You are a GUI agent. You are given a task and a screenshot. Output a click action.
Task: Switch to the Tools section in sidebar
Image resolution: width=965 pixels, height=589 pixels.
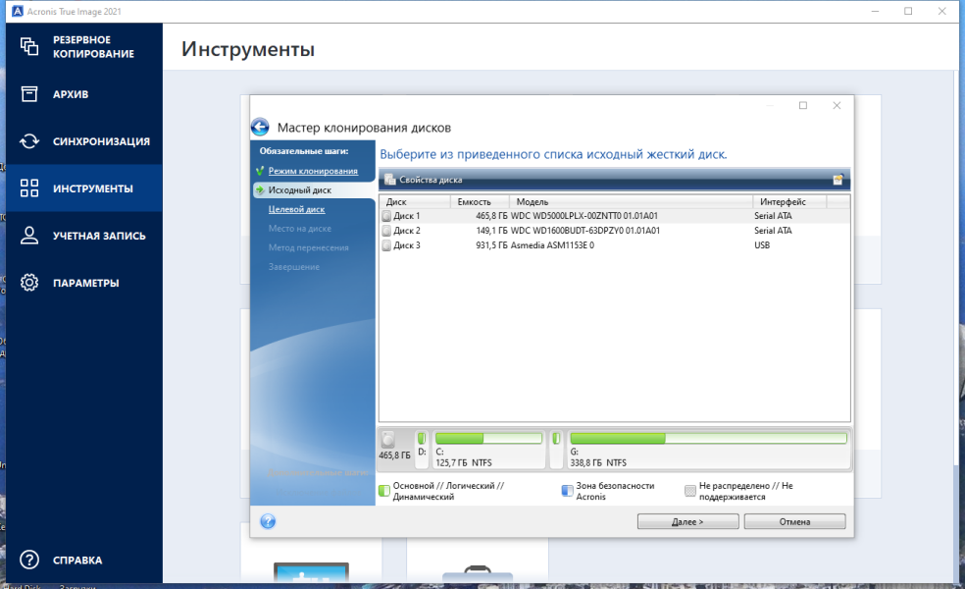(84, 188)
